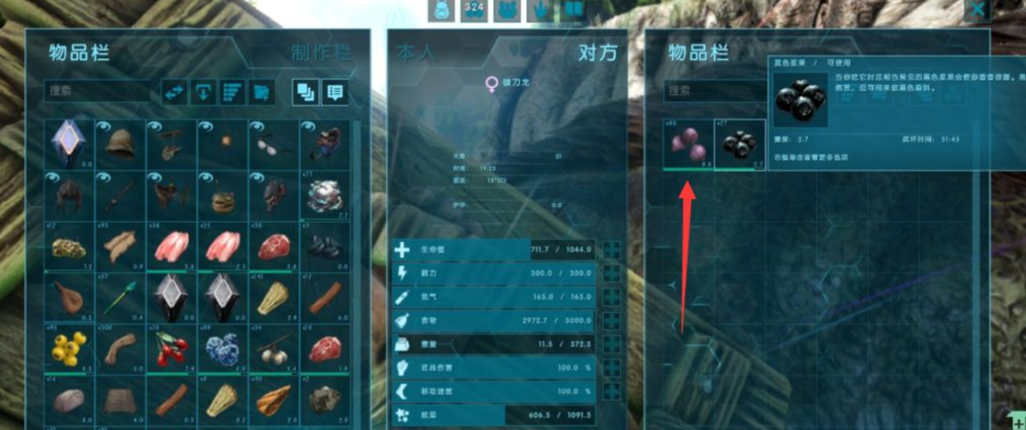This screenshot has width=1026, height=430.
Task: Click the drop-all down-arrow icon
Action: 203,92
